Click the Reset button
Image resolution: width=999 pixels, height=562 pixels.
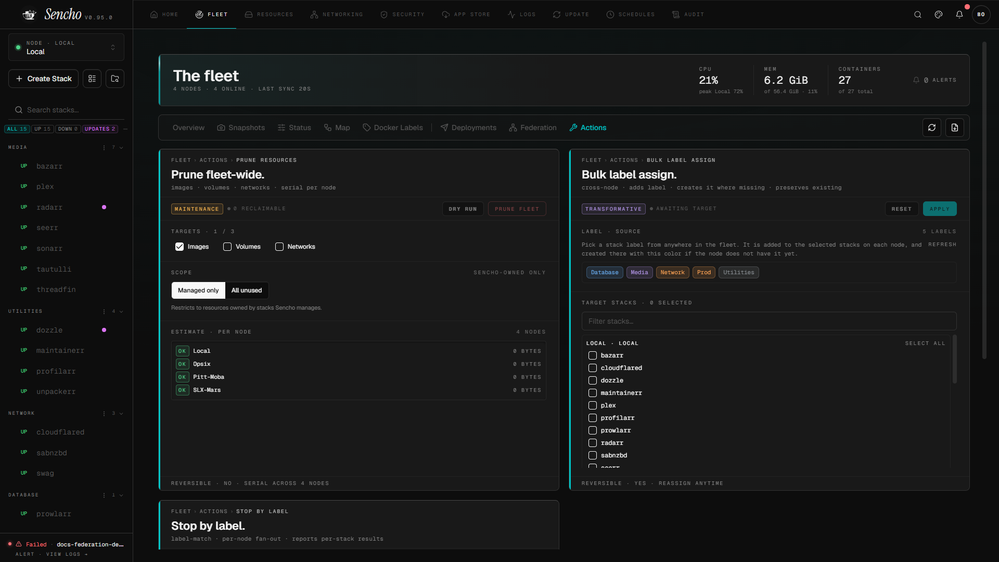(902, 209)
